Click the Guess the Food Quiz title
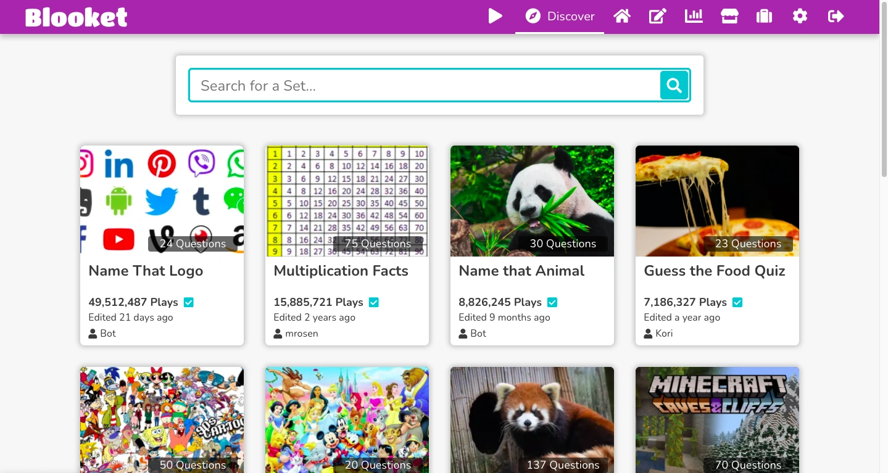 (x=715, y=271)
